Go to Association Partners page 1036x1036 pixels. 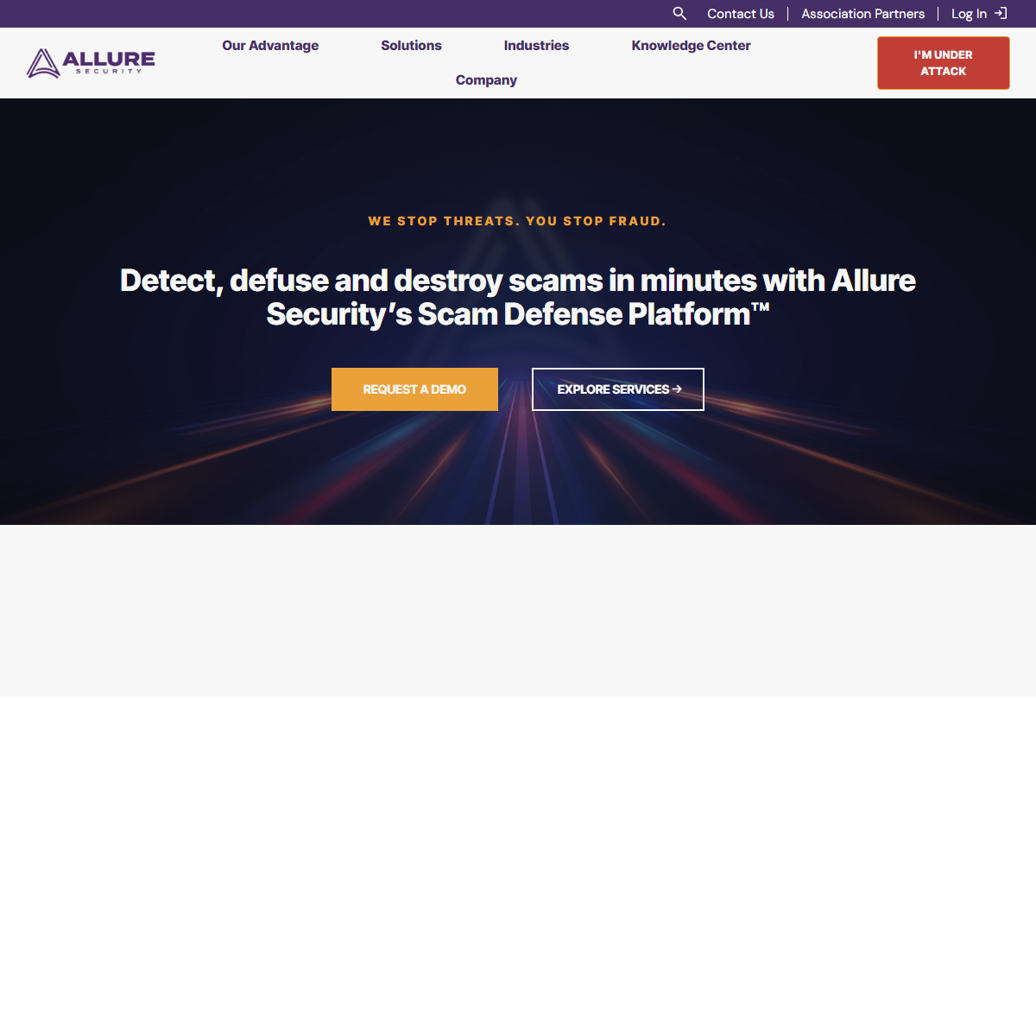(862, 14)
